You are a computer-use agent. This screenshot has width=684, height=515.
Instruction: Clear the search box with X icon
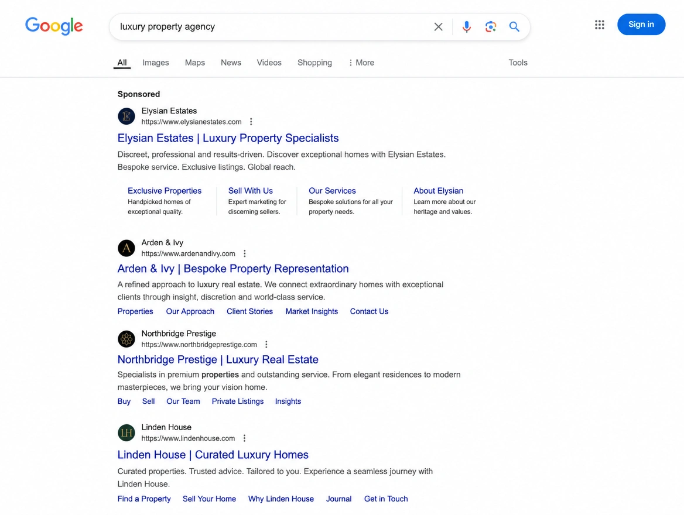pos(439,26)
